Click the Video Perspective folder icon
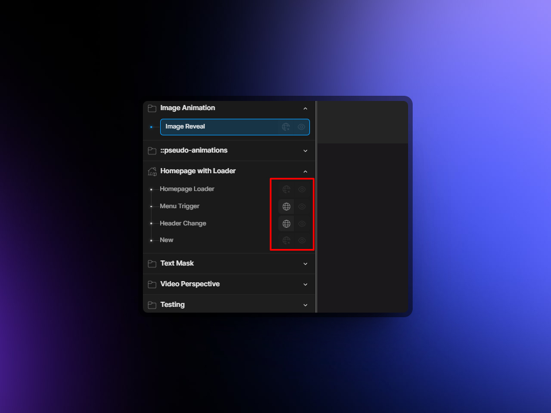The height and width of the screenshot is (413, 551). coord(152,285)
